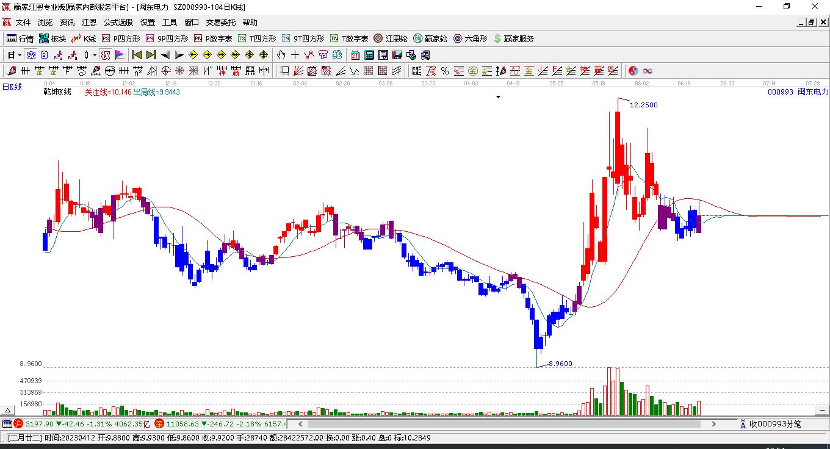Select the zigzag wave line tool
The width and height of the screenshot is (830, 449).
point(309,55)
